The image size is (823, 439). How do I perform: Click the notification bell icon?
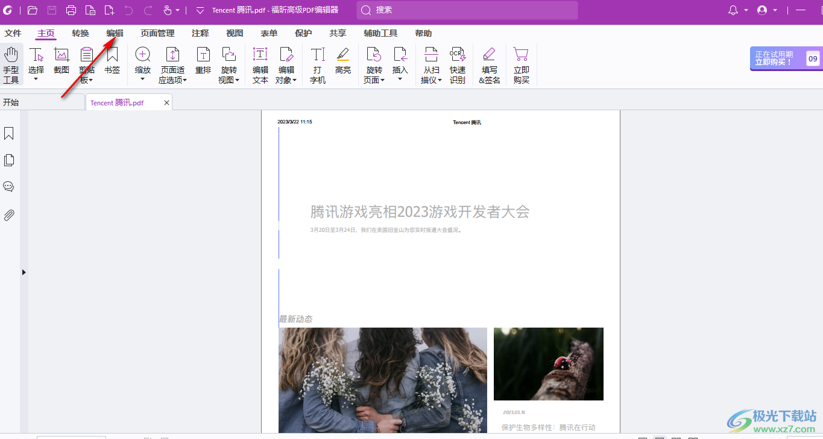(733, 10)
